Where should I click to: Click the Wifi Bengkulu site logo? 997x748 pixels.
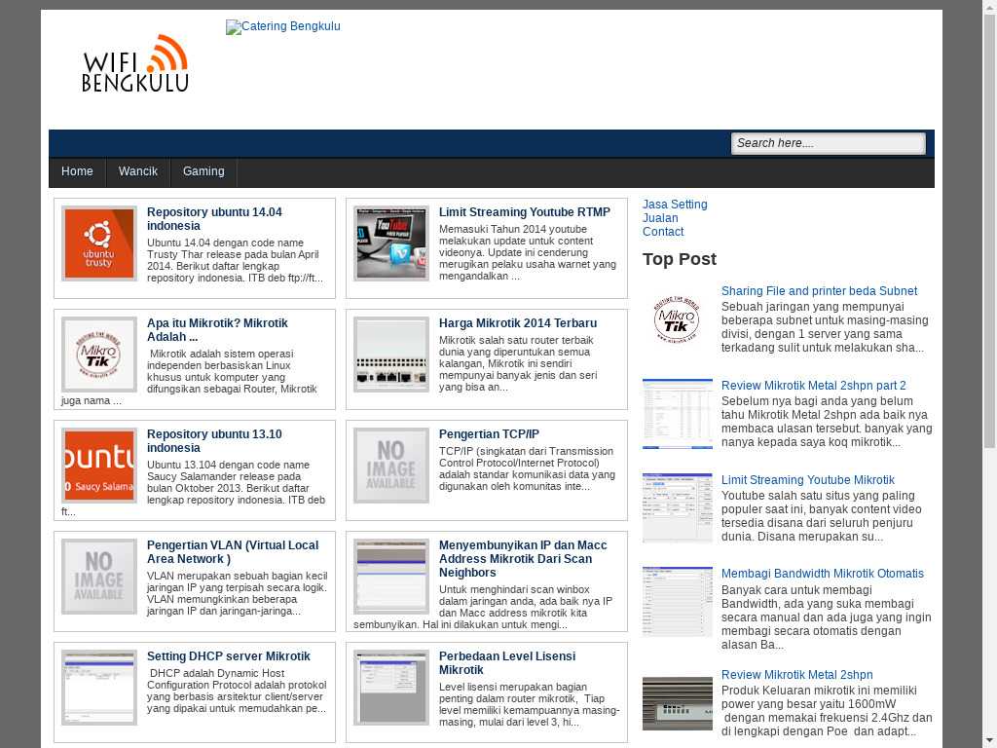pyautogui.click(x=134, y=63)
